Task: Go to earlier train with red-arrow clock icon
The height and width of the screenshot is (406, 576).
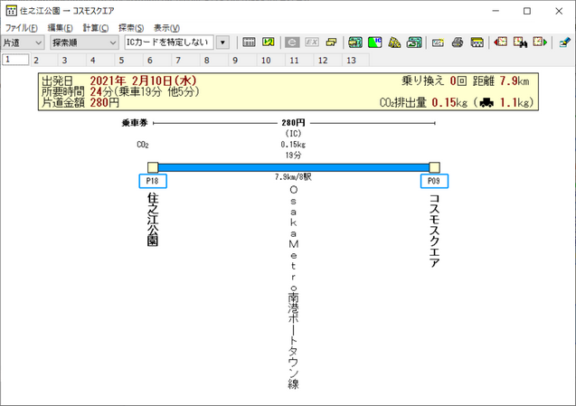Action: (x=500, y=42)
